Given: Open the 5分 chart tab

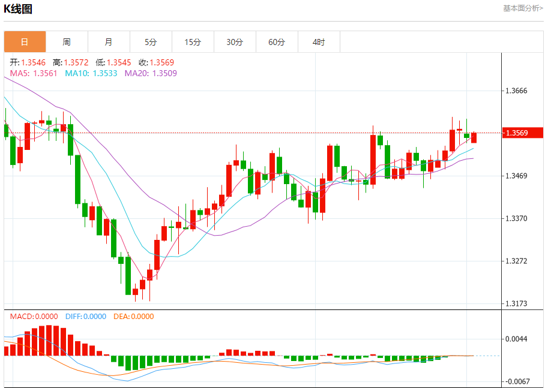Looking at the screenshot, I should click(x=151, y=42).
